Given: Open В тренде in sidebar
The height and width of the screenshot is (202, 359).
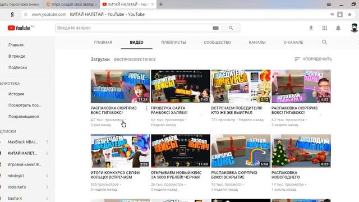Looking at the screenshot, I should (x=16, y=56).
